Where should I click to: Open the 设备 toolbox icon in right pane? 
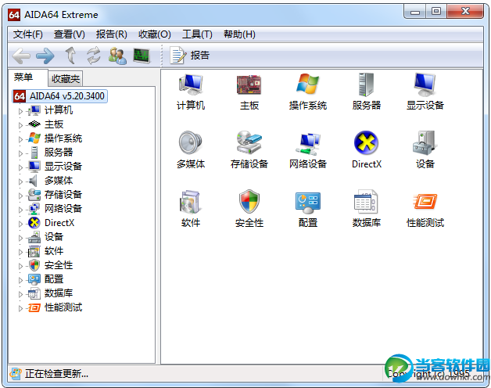pyautogui.click(x=425, y=142)
